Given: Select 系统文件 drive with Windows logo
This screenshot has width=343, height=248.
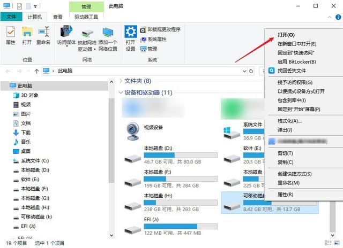Looking at the screenshot, I should [244, 131].
